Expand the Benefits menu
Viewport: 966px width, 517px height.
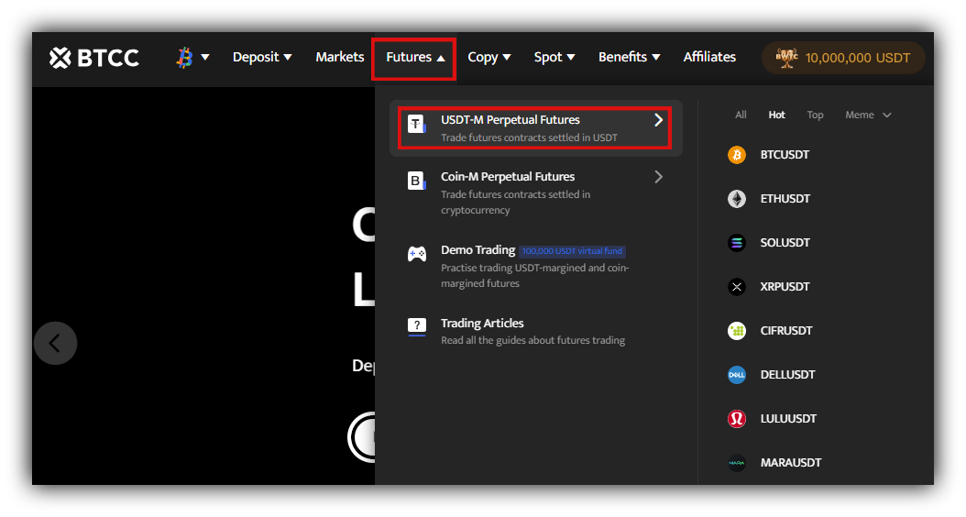coord(629,57)
